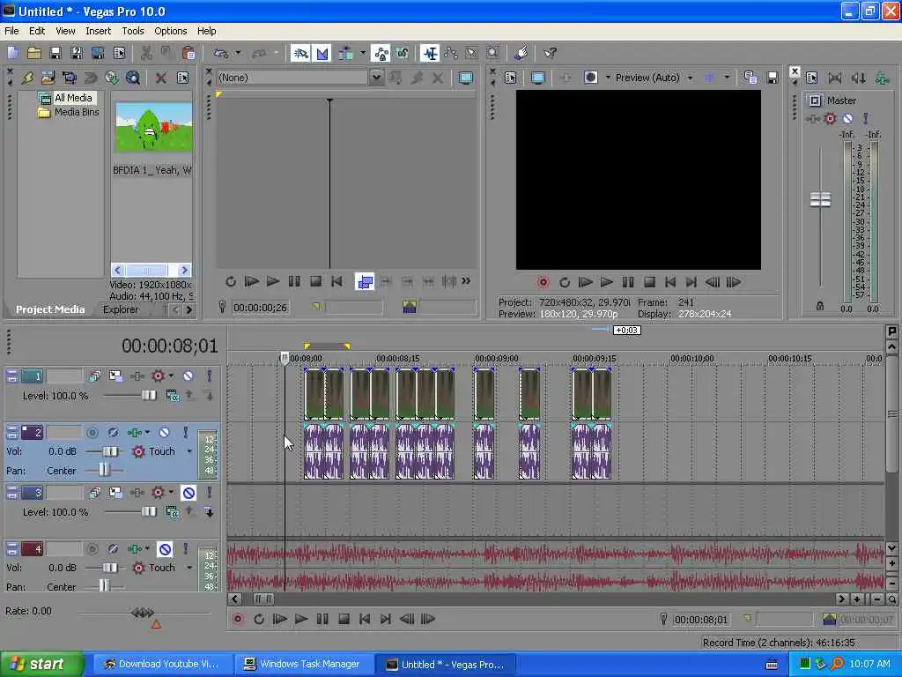Solo video track 1
The image size is (902, 677).
pos(210,376)
